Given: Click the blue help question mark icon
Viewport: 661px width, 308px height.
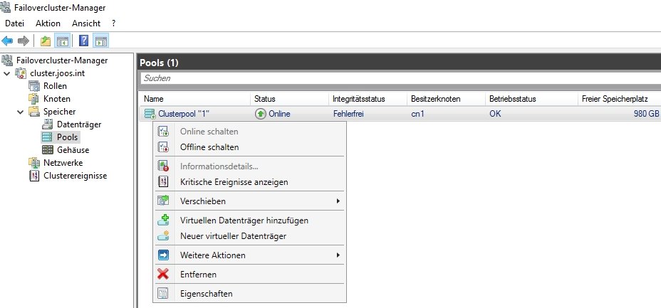Looking at the screenshot, I should pyautogui.click(x=84, y=41).
